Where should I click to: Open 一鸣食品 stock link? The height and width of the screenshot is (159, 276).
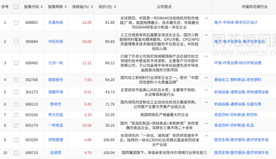point(56,125)
